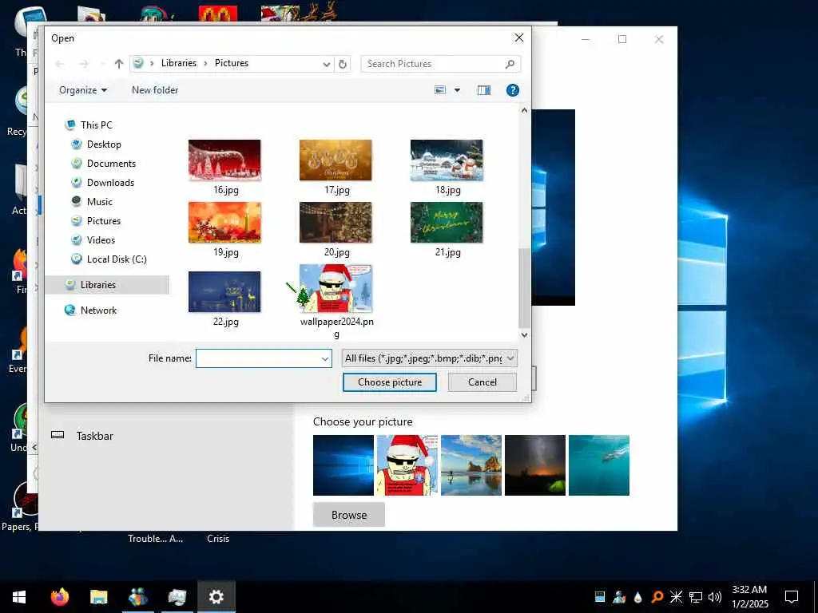Screen dimensions: 818x613
Task: Select the 20.jpg thumbnail
Action: click(336, 223)
